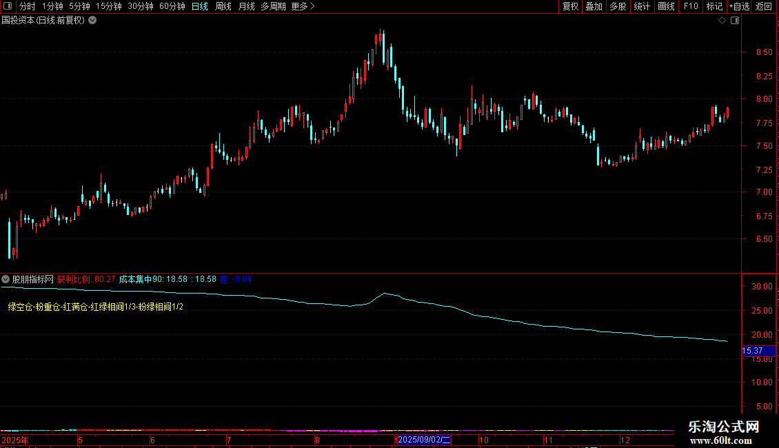Click the 15.37 axis value marker
Viewport: 779px width, 448px height.
point(758,351)
